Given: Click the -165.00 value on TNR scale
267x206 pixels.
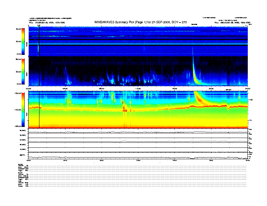Looking at the screenshot, I should pos(18,126).
